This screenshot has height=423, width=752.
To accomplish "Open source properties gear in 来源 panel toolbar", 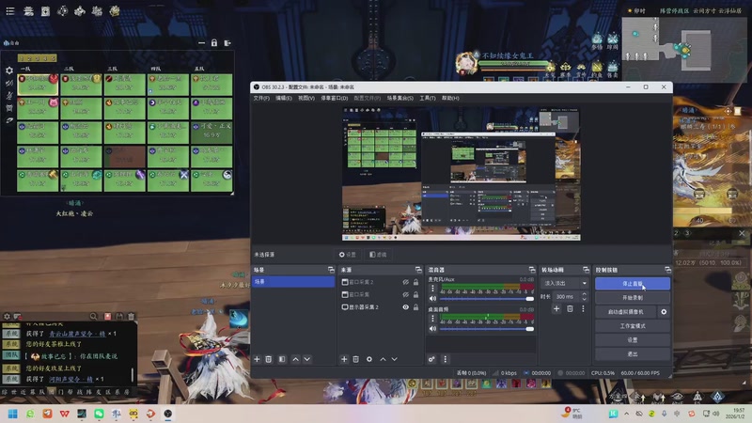I will tap(369, 359).
